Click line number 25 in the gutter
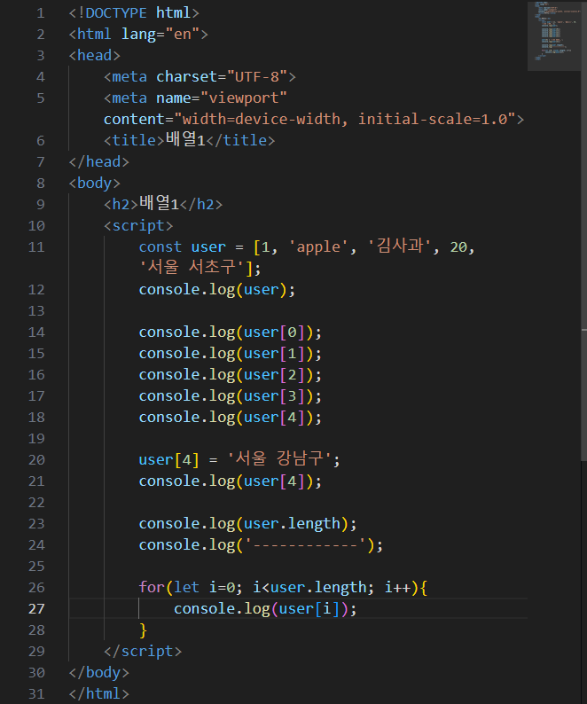 (x=36, y=567)
